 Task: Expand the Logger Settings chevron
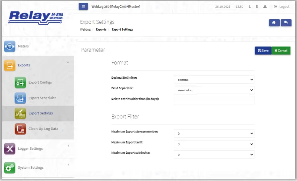(68, 145)
